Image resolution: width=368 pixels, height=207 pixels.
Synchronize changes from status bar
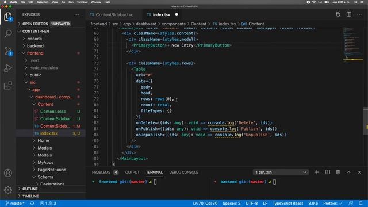point(32,203)
